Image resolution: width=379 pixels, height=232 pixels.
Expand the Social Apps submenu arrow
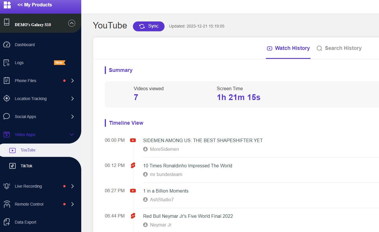[x=72, y=117]
